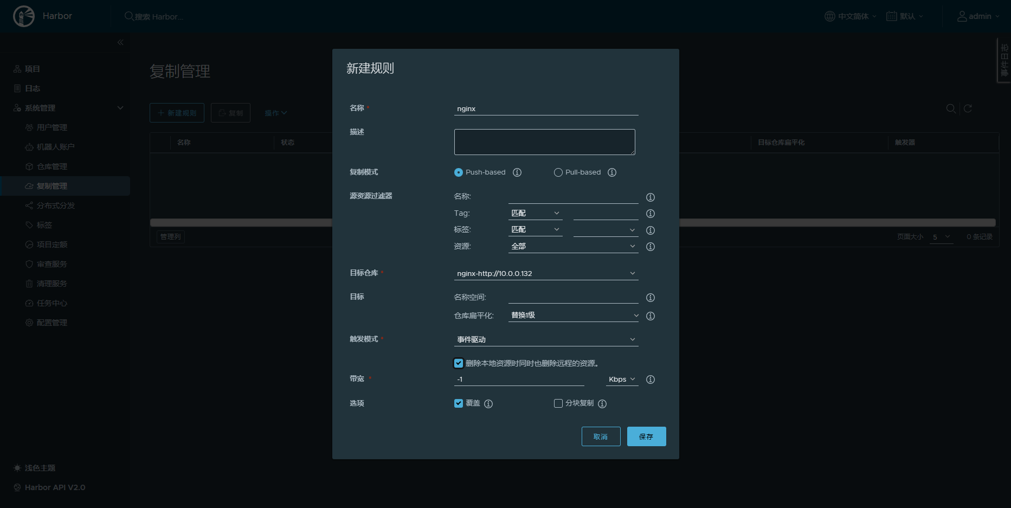
Task: Open the 目标仓库 registry dropdown
Action: point(546,273)
